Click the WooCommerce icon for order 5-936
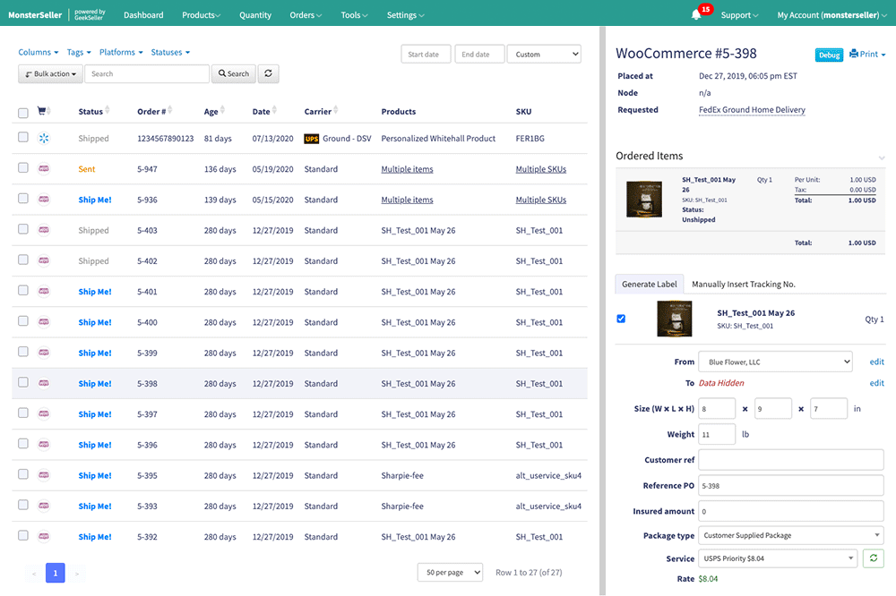The width and height of the screenshot is (896, 596). tap(44, 200)
